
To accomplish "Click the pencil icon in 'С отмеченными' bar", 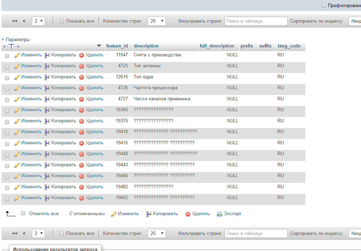I will (114, 214).
